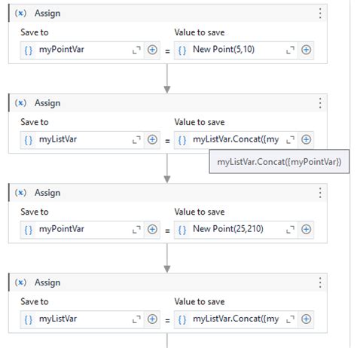This screenshot has height=348, width=357.
Task: Expand editor for last myListVar.Concat expression
Action: pyautogui.click(x=290, y=319)
